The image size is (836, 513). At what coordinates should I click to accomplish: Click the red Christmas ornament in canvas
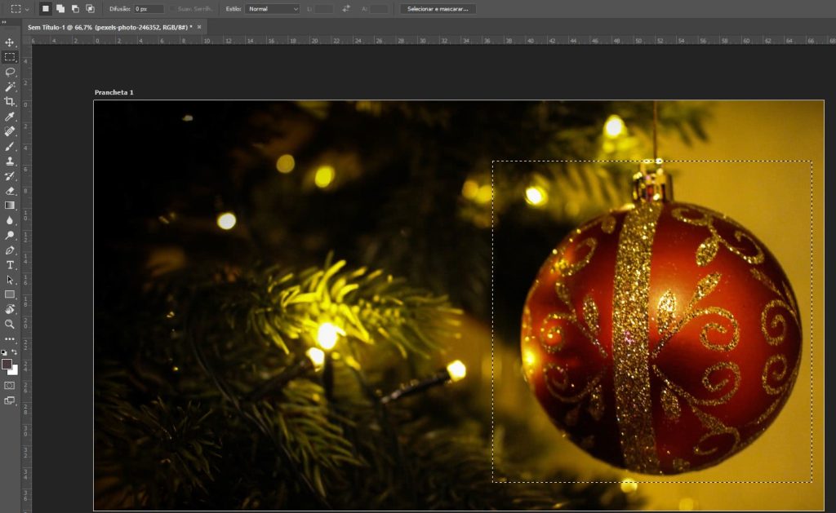661,335
